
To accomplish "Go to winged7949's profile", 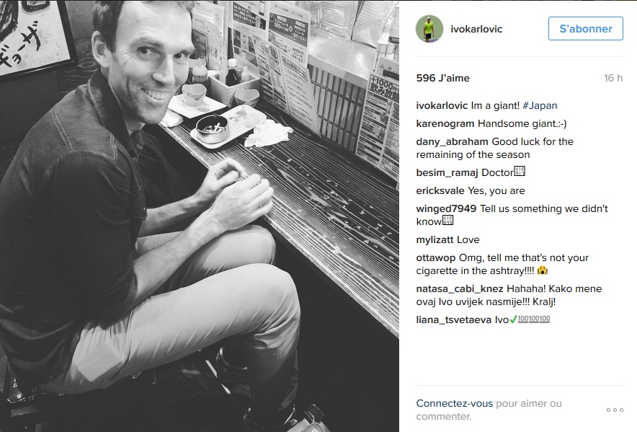I will click(x=446, y=208).
